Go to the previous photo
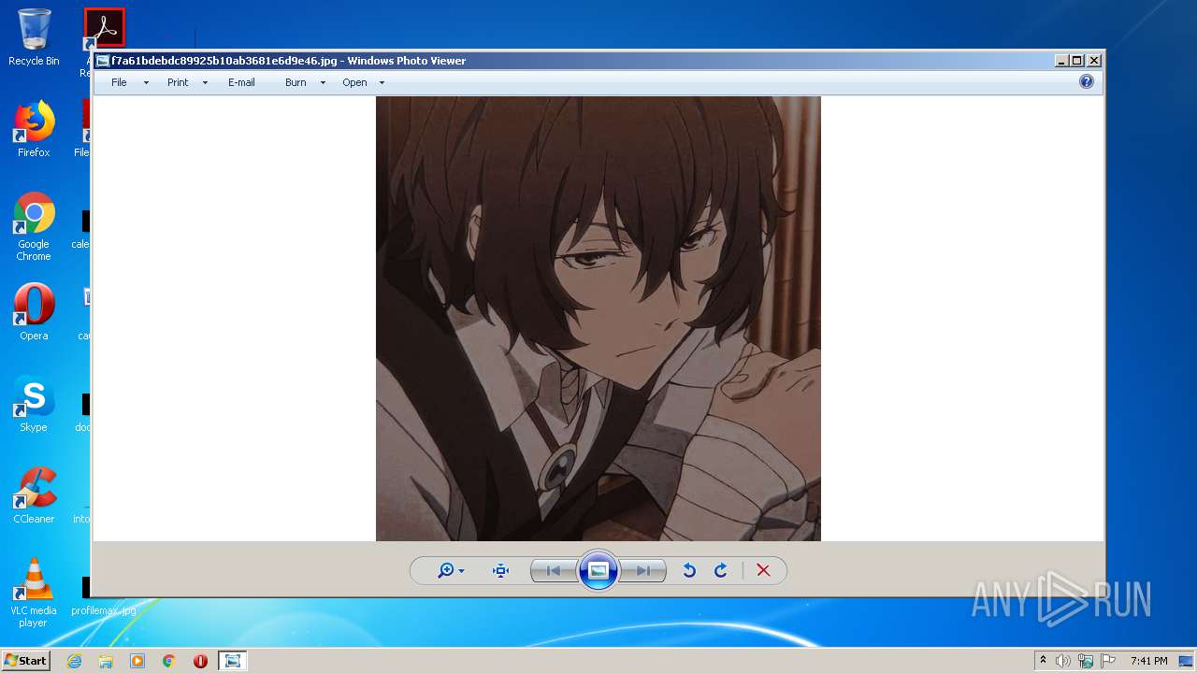The height and width of the screenshot is (673, 1197). tap(554, 570)
